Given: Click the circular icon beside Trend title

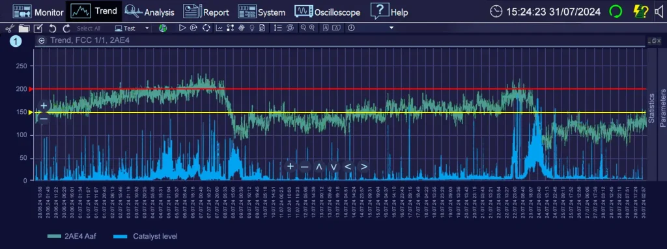Looking at the screenshot, I should [41, 41].
